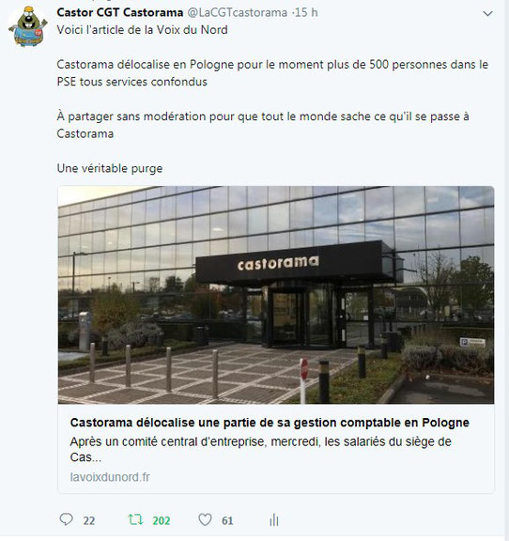Open tweet analytics bar chart icon
The height and width of the screenshot is (541, 509).
pyautogui.click(x=273, y=519)
